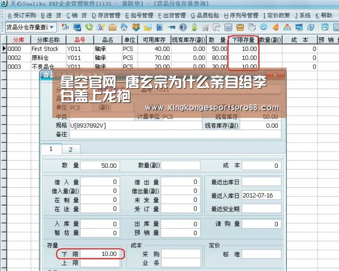Click the 数量(副) input field
Image resolution: width=339 pixels, height=271 pixels.
click(x=180, y=166)
